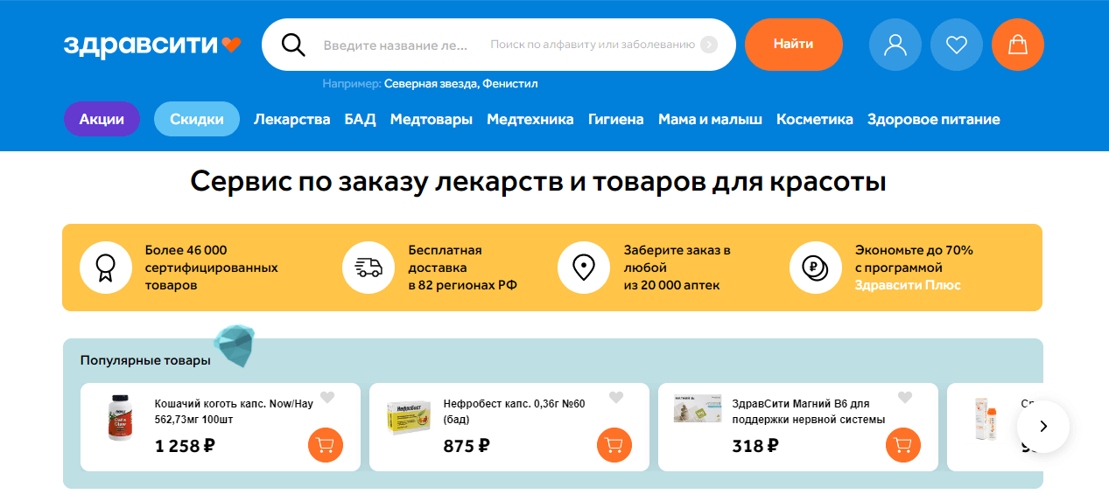Open the user account profile icon
Screen dimensions: 1109x494
coord(895,45)
